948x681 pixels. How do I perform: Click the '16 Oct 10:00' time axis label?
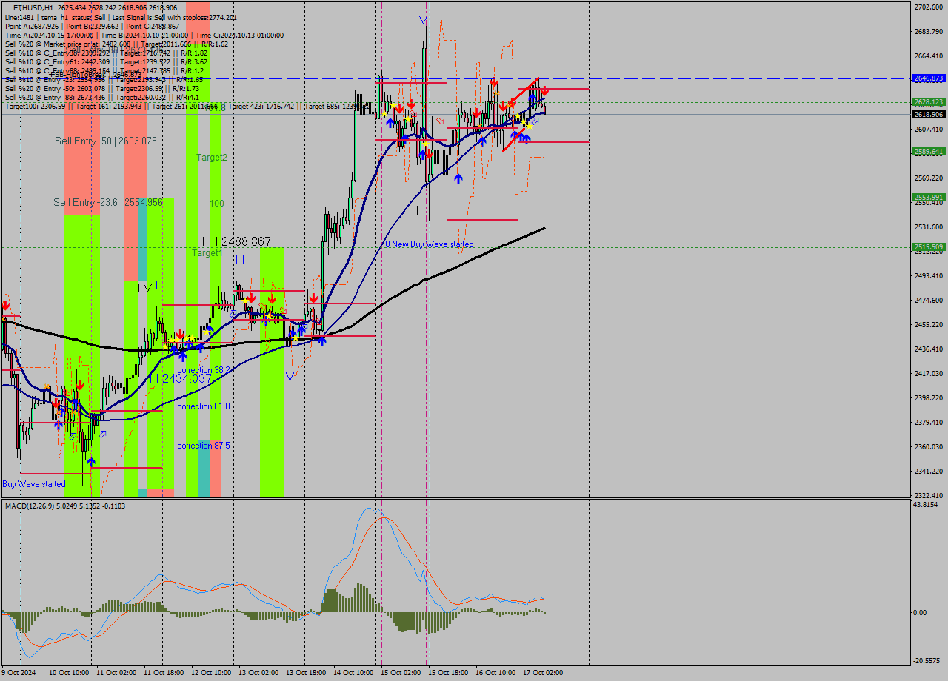[x=495, y=673]
